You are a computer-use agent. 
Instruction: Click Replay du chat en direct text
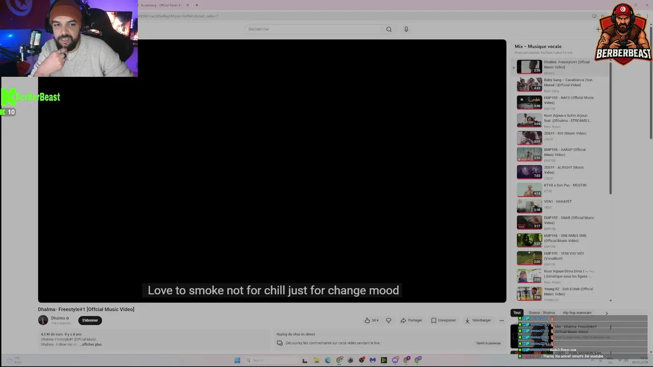click(295, 334)
